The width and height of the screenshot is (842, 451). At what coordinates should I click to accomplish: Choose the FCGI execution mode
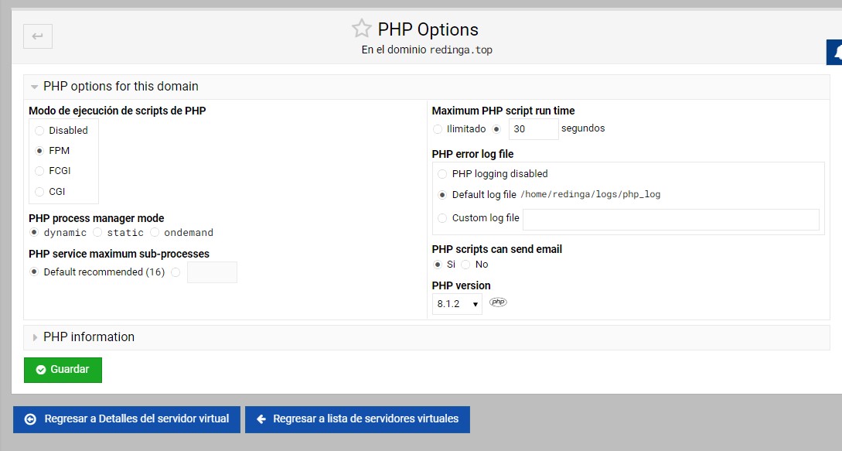pos(40,171)
